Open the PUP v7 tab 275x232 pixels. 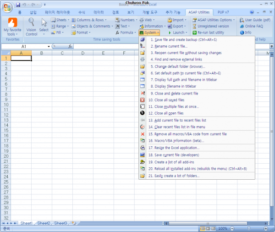click(x=223, y=12)
